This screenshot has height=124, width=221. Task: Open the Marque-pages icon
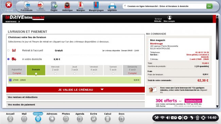[x=96, y=5]
